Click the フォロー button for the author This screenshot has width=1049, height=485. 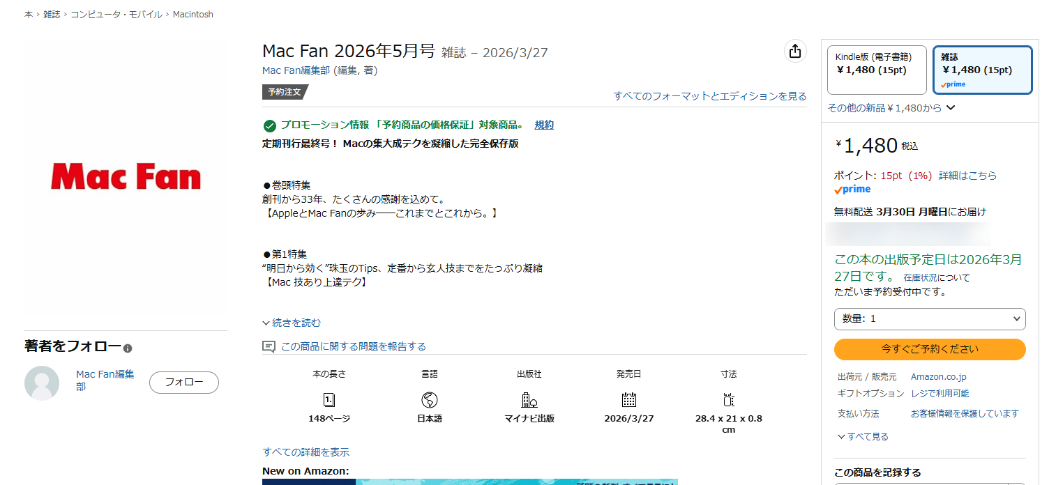click(184, 382)
